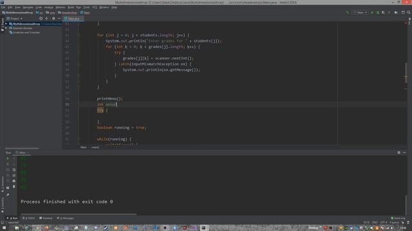Click the locate/scroll-from-source icon in Project panel
412x231 pixels.
coord(41,19)
